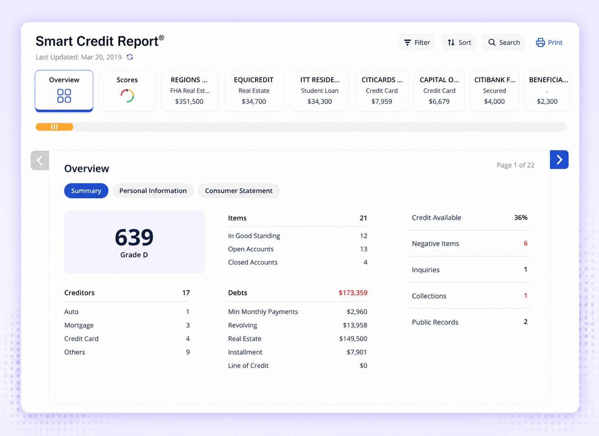Select the Summary tab
This screenshot has height=436, width=599.
86,191
